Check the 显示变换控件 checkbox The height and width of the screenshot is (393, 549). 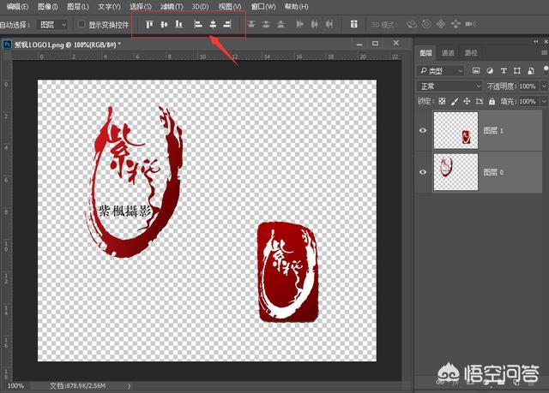[x=81, y=25]
